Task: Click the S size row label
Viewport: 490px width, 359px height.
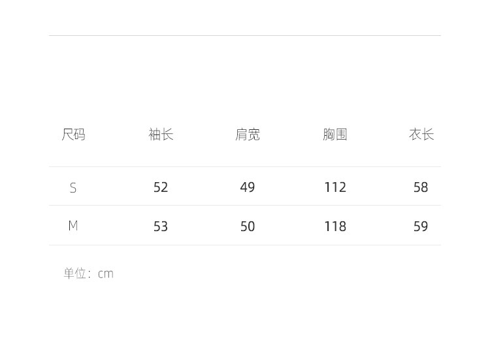Action: 73,188
